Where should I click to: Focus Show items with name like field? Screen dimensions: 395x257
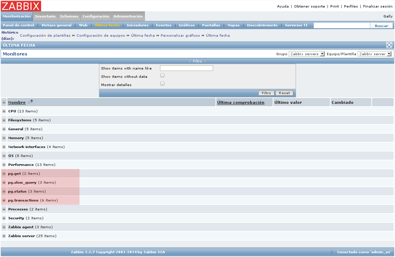[186, 68]
